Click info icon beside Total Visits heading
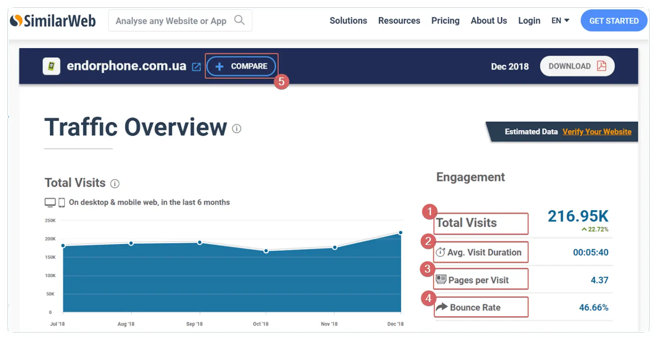This screenshot has height=340, width=657. pos(115,184)
